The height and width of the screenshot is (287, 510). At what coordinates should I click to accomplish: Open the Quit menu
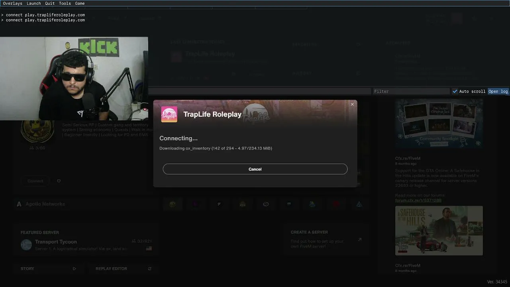tap(50, 3)
